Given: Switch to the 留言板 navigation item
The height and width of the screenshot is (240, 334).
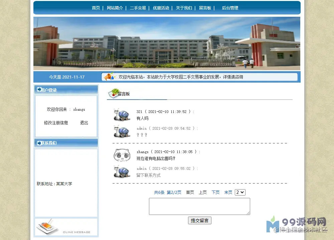Looking at the screenshot, I should click(205, 8).
